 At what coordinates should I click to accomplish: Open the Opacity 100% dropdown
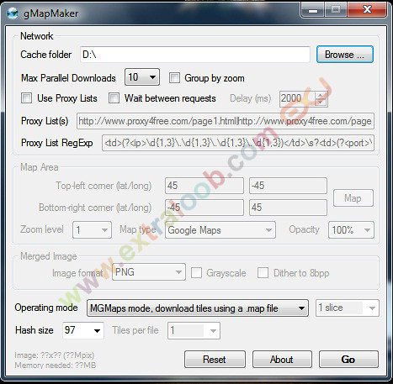[x=351, y=230]
